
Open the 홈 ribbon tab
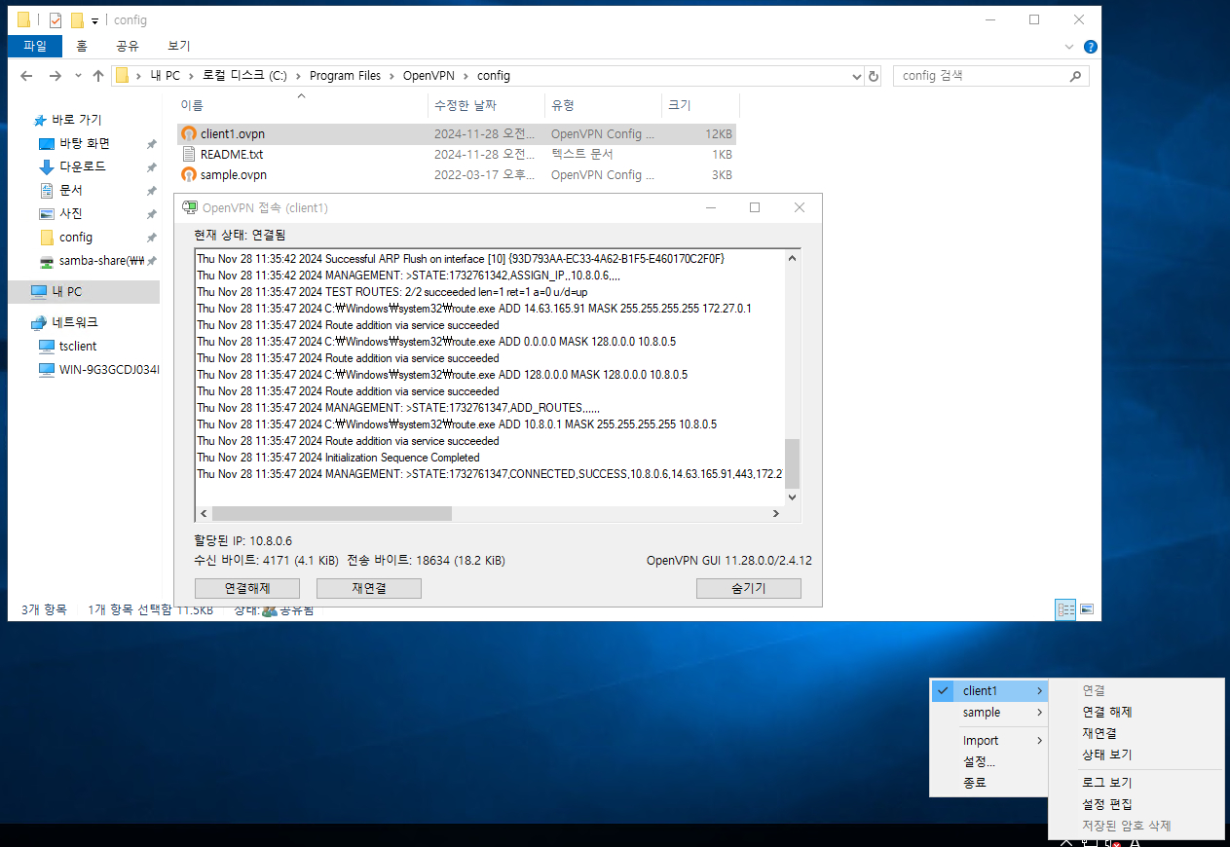[82, 47]
